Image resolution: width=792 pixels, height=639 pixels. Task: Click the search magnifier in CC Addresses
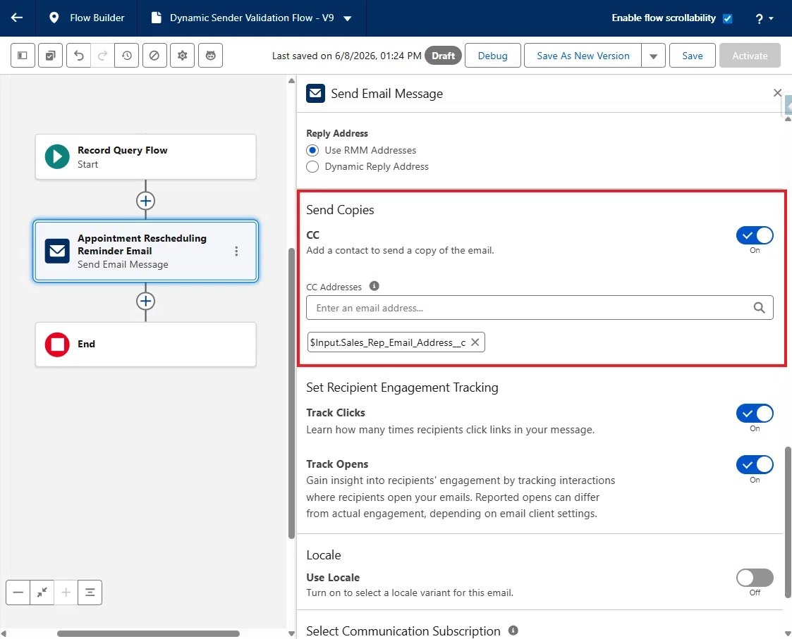pyautogui.click(x=759, y=308)
